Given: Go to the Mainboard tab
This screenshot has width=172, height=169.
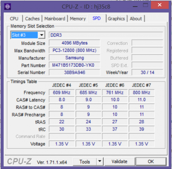Looking at the screenshot, I should pos(55,19).
